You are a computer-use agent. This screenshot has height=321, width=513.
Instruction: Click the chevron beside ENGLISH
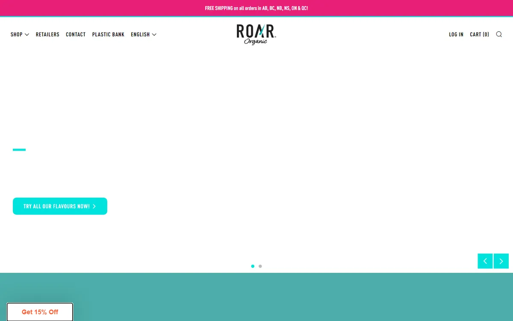point(154,35)
